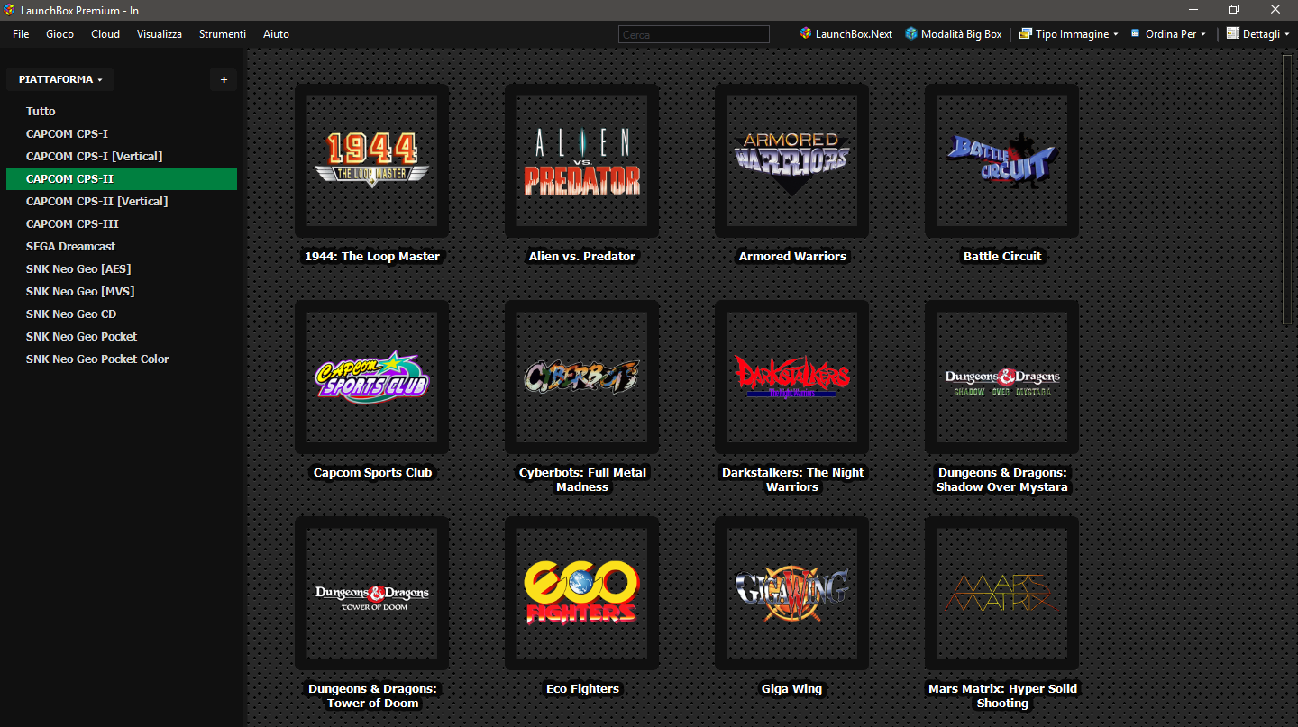
Task: Select the Shadow Over Mystara logo thumbnail
Action: pyautogui.click(x=1002, y=377)
